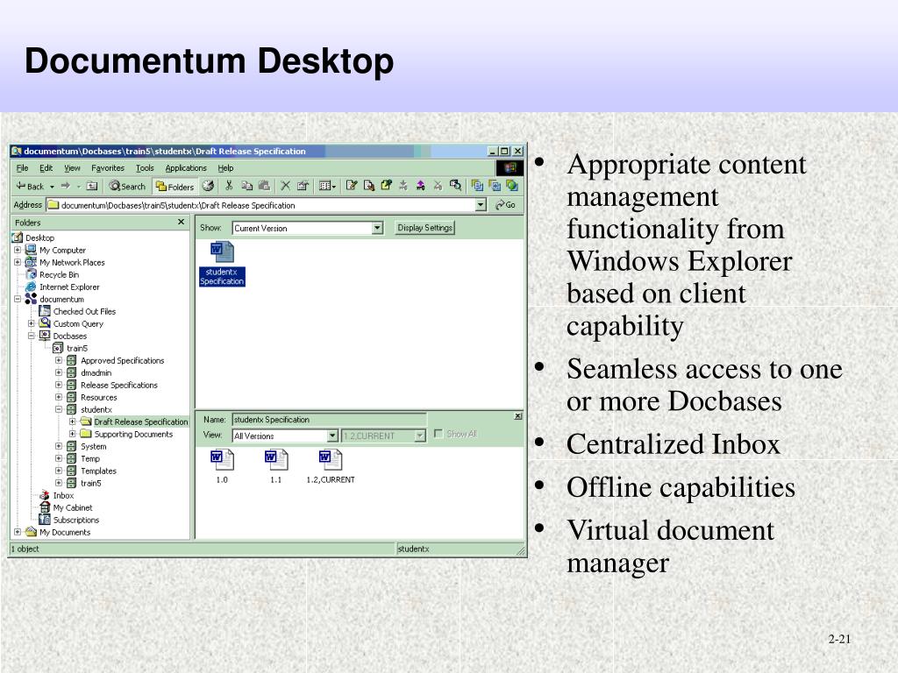Image resolution: width=898 pixels, height=673 pixels.
Task: Select the Templates cabinet in tree
Action: tap(91, 471)
